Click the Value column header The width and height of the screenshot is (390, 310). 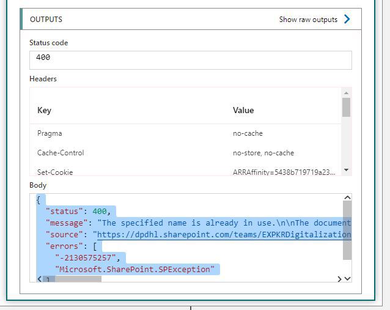pyautogui.click(x=243, y=110)
